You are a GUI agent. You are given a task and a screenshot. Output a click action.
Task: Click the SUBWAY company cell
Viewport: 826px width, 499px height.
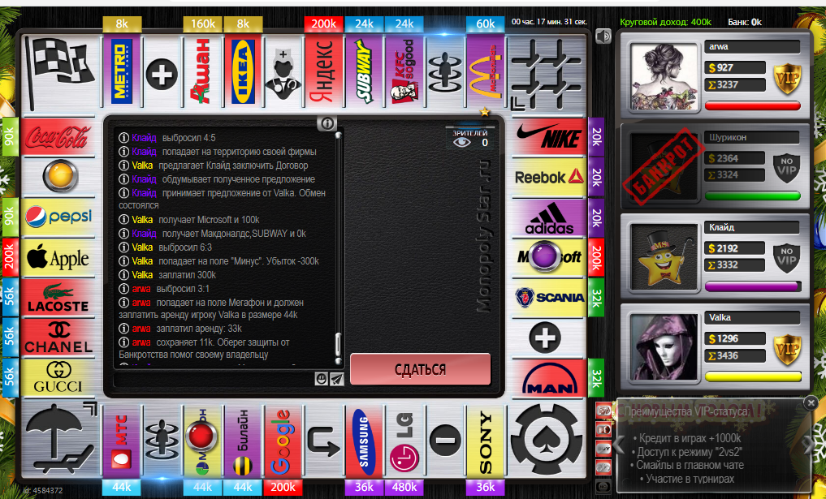point(364,72)
